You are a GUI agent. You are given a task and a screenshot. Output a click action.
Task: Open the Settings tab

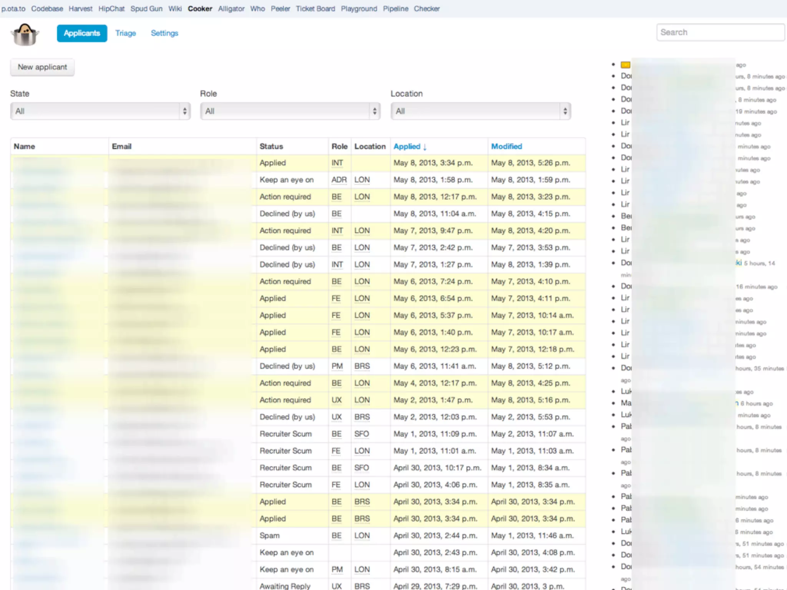click(x=164, y=33)
